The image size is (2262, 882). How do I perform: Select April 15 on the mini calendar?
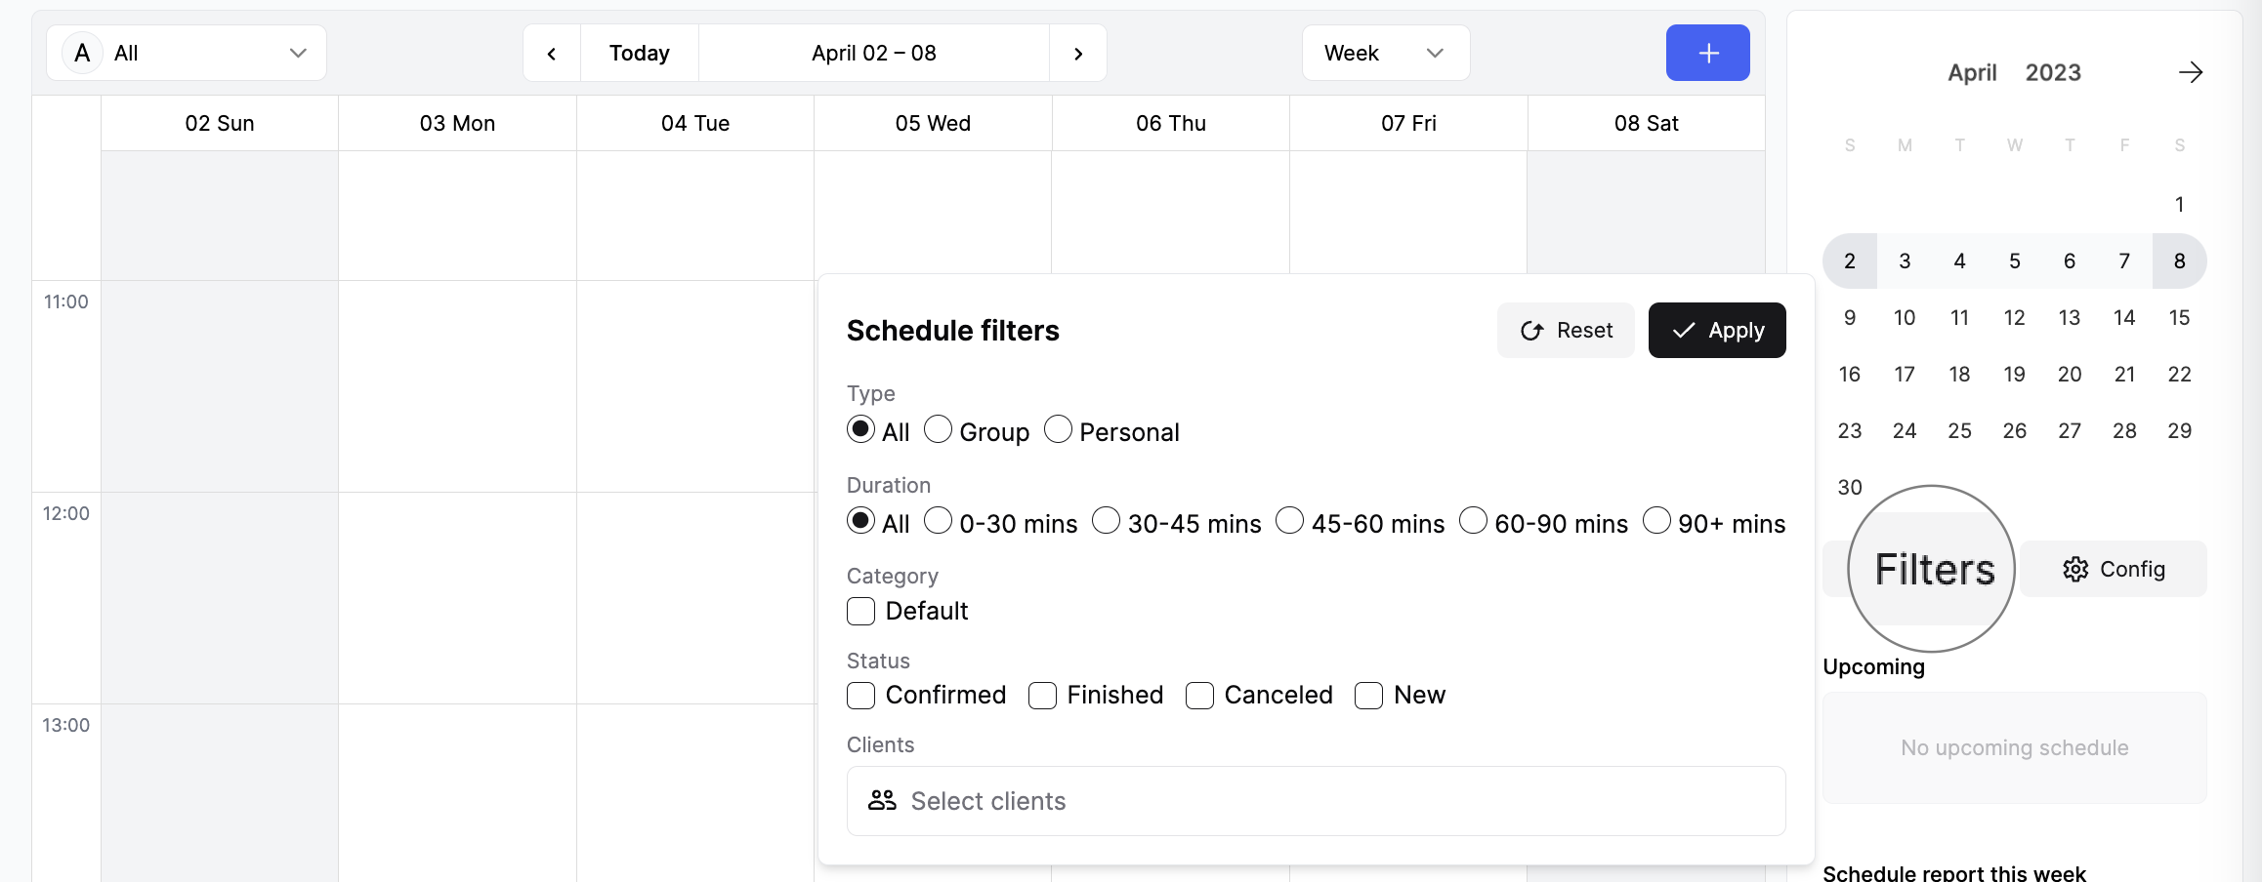pos(2179,317)
